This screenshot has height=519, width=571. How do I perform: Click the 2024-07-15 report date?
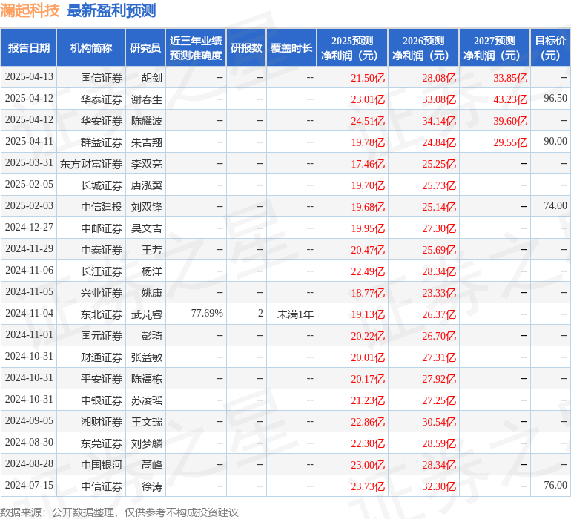(x=29, y=486)
